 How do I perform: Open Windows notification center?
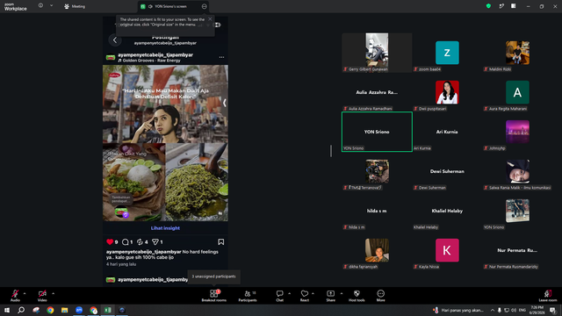552,310
